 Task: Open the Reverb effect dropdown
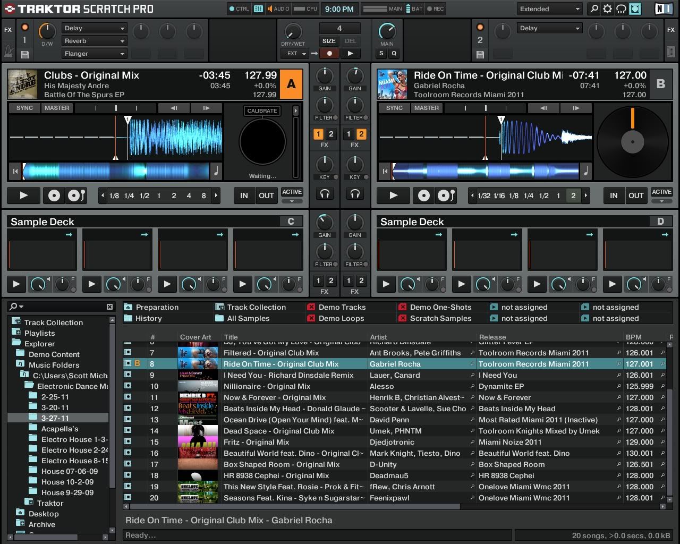tap(95, 41)
